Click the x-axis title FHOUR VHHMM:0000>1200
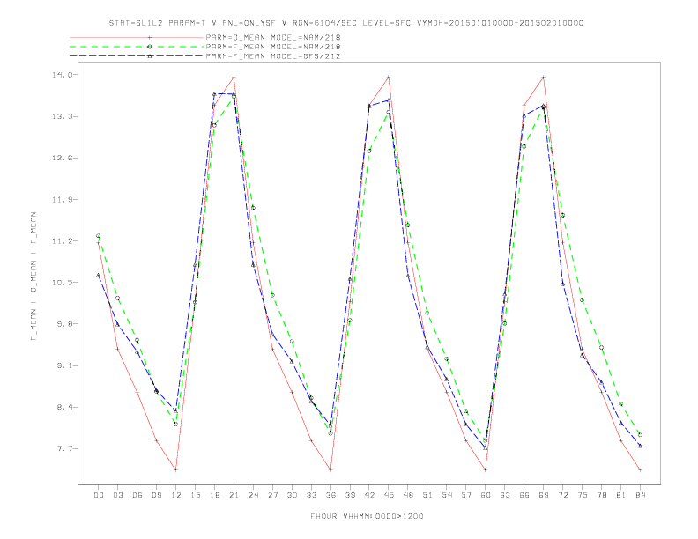This screenshot has width=698, height=539. click(x=367, y=516)
